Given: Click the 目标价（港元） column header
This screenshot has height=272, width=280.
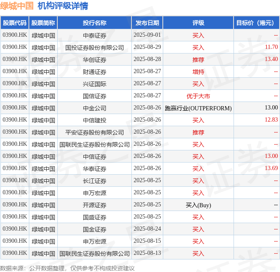Looking at the screenshot, I should click(x=257, y=23).
